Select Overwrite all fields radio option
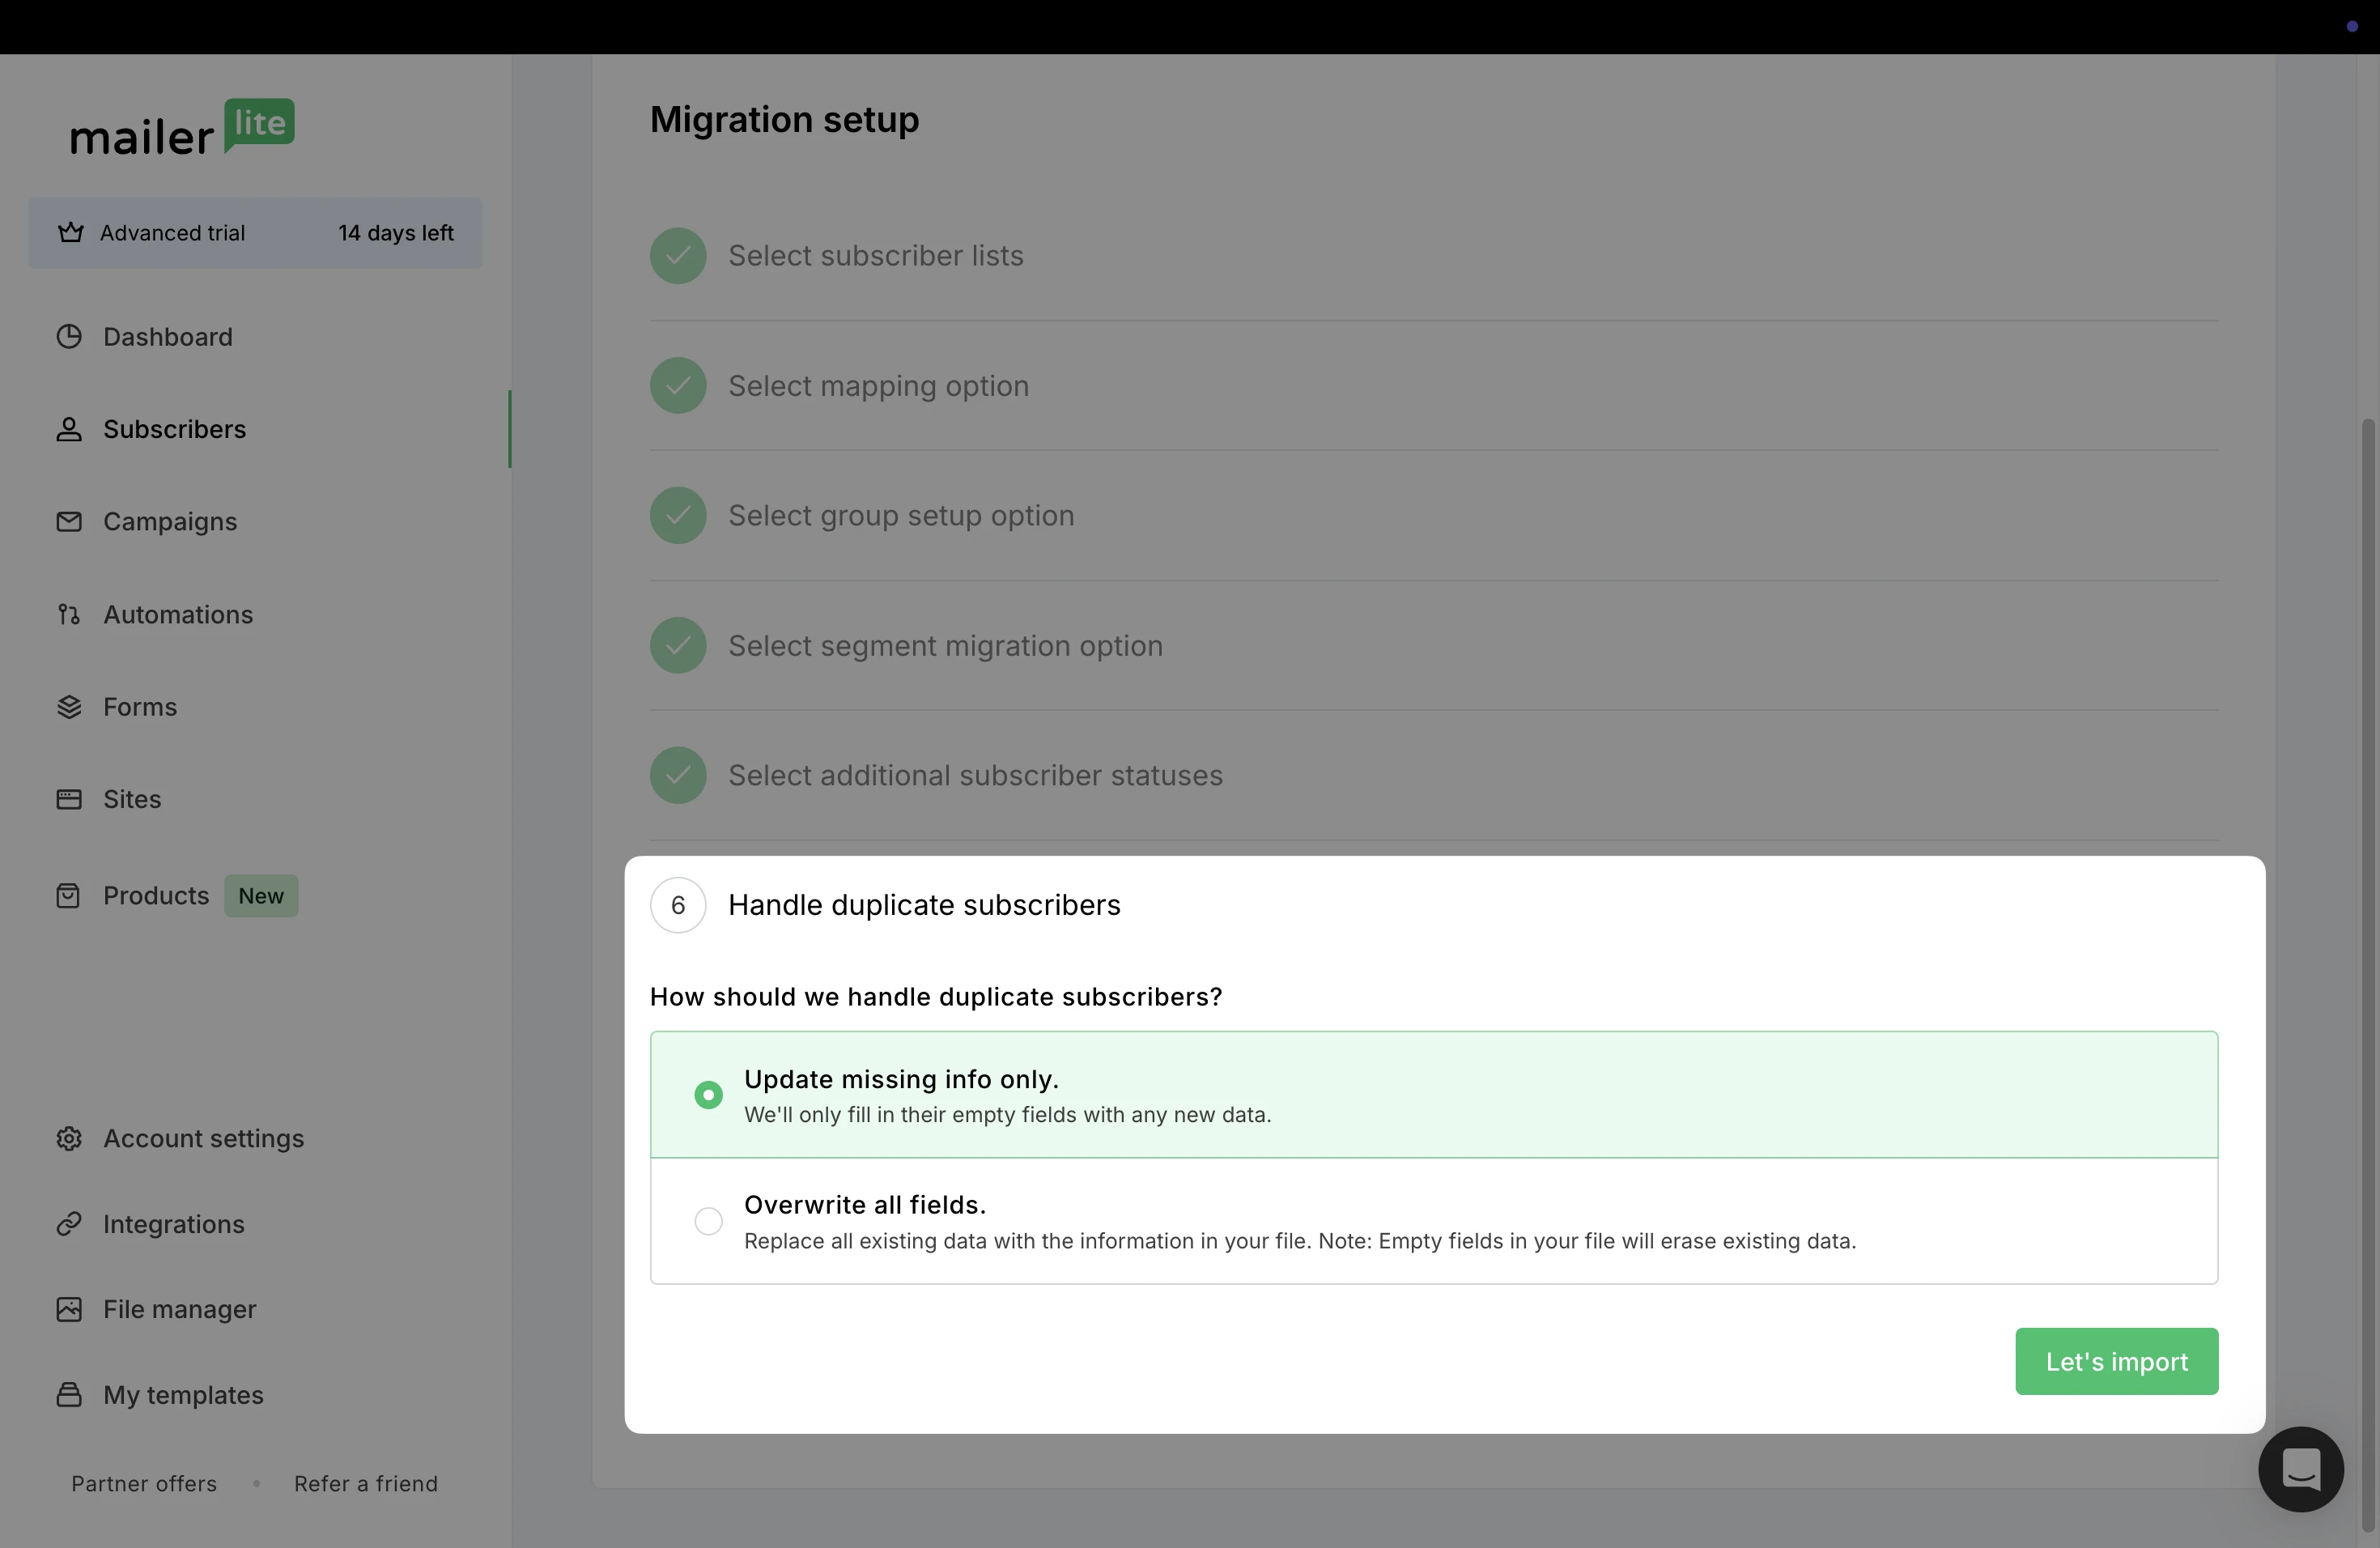This screenshot has height=1548, width=2380. coord(708,1221)
